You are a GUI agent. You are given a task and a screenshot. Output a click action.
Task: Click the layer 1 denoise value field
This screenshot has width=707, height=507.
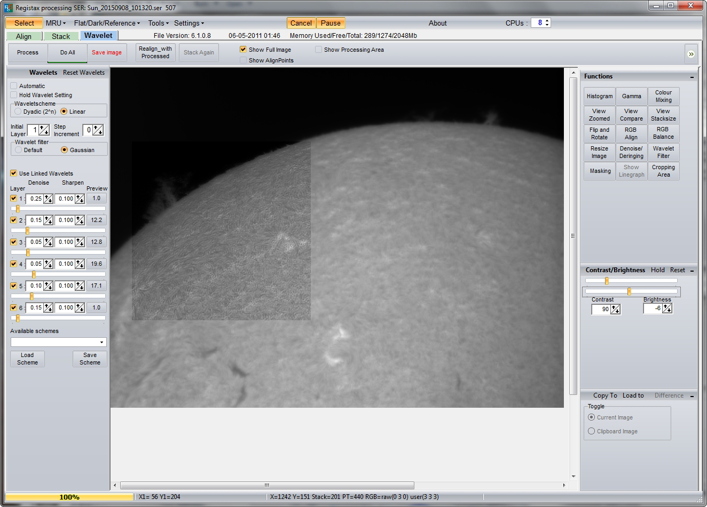(35, 199)
